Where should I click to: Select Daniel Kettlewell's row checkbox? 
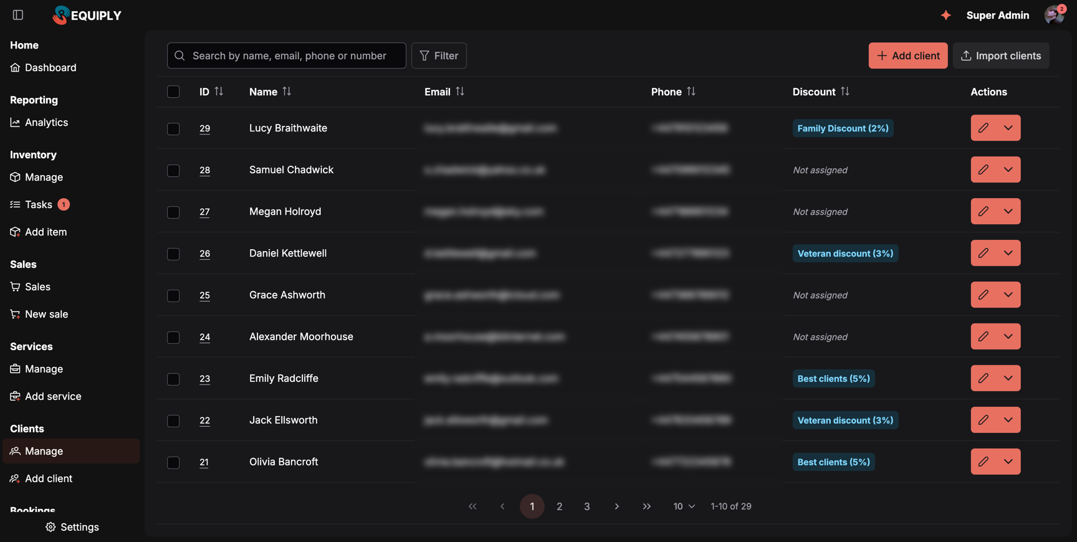[173, 254]
